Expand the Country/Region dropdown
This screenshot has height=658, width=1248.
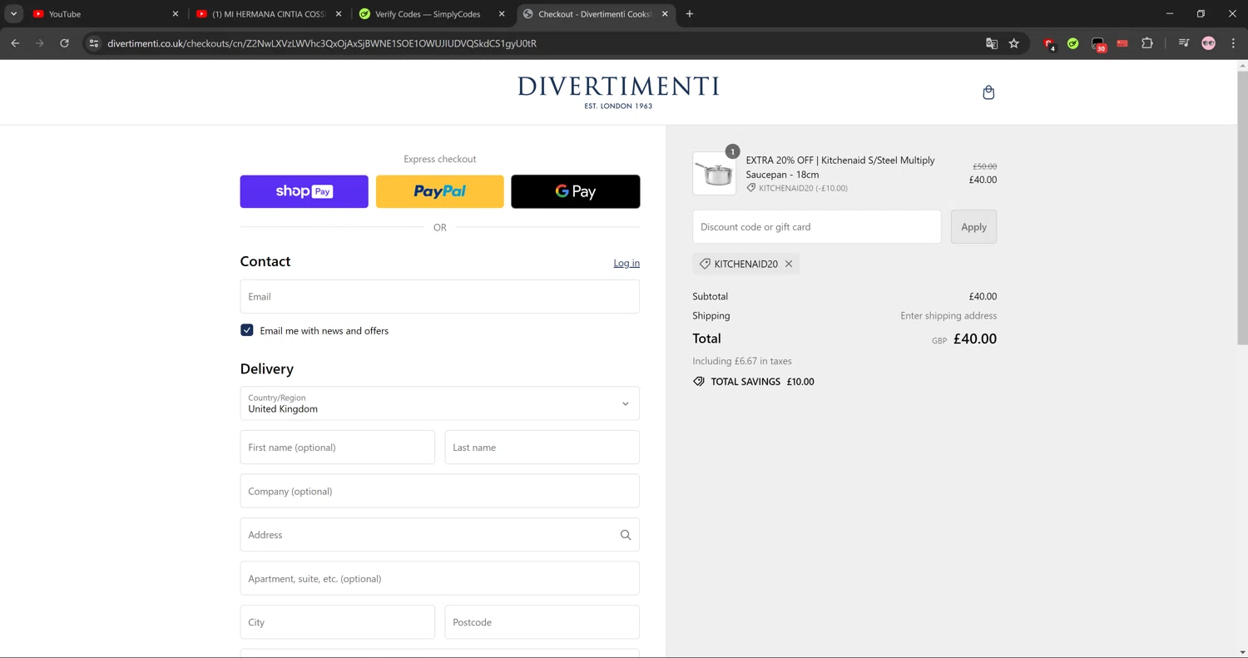click(439, 403)
